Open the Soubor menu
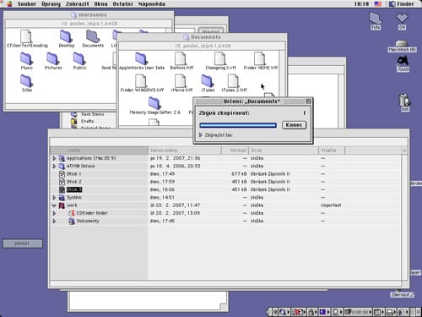The height and width of the screenshot is (317, 422). pos(26,4)
